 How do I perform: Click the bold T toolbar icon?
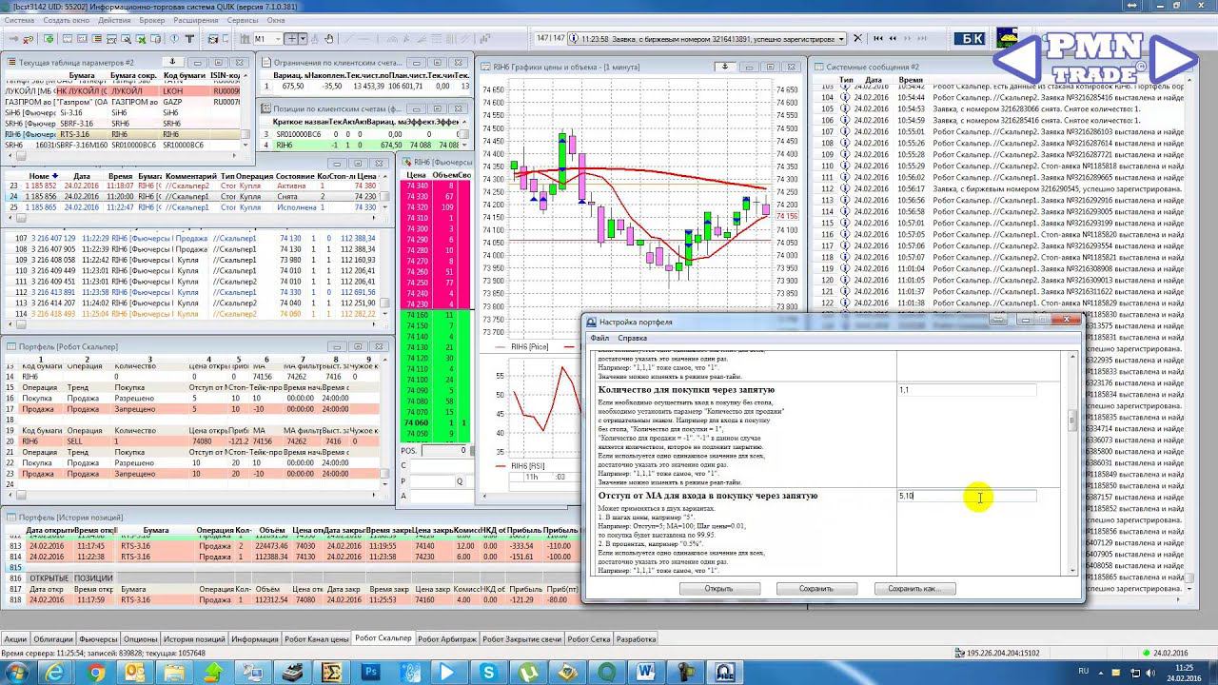click(x=189, y=39)
